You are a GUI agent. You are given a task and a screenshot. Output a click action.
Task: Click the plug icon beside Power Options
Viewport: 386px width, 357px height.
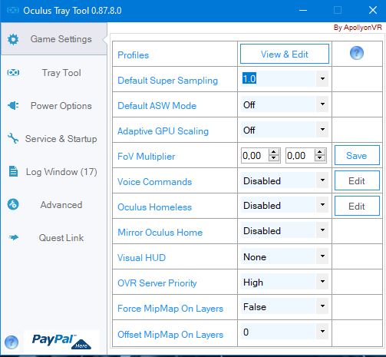[13, 105]
